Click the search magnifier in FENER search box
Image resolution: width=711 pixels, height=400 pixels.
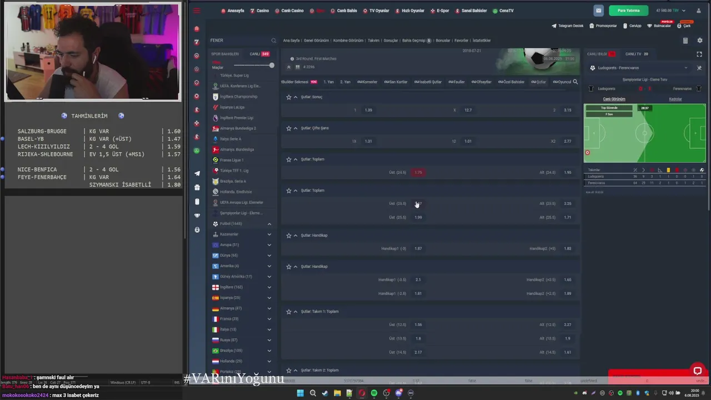coord(273,41)
